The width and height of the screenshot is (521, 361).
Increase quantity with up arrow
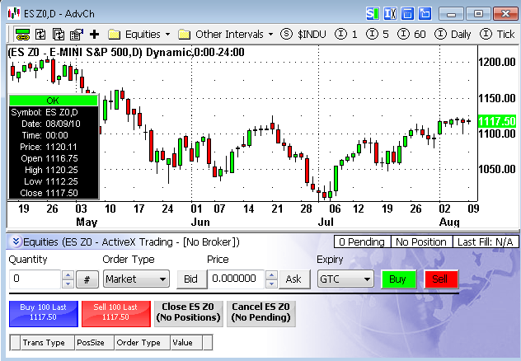(x=68, y=275)
